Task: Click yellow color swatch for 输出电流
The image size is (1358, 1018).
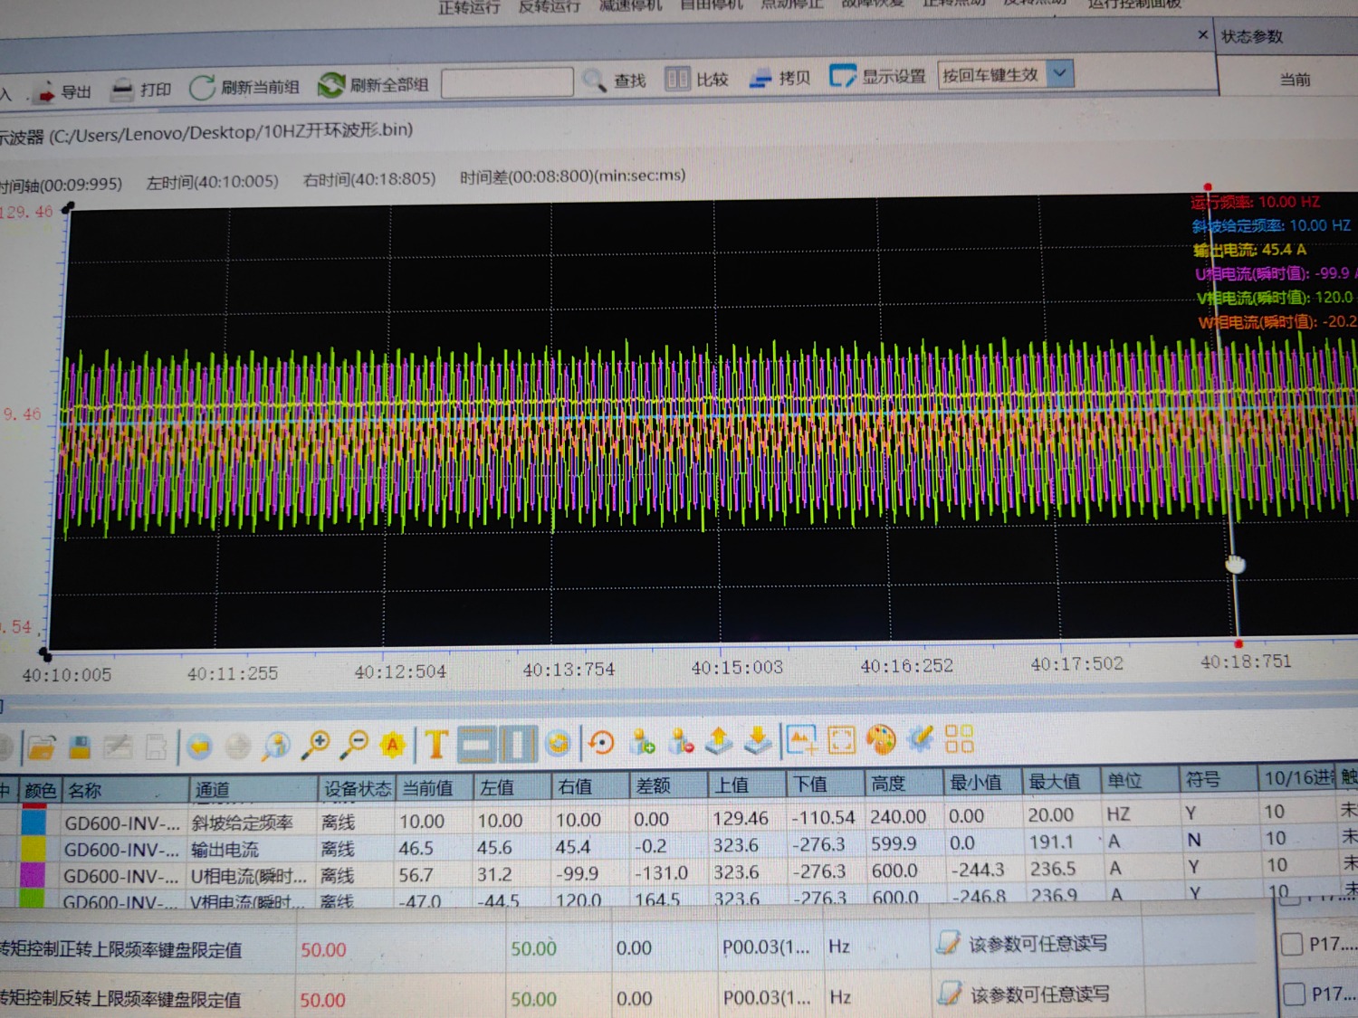Action: point(33,849)
